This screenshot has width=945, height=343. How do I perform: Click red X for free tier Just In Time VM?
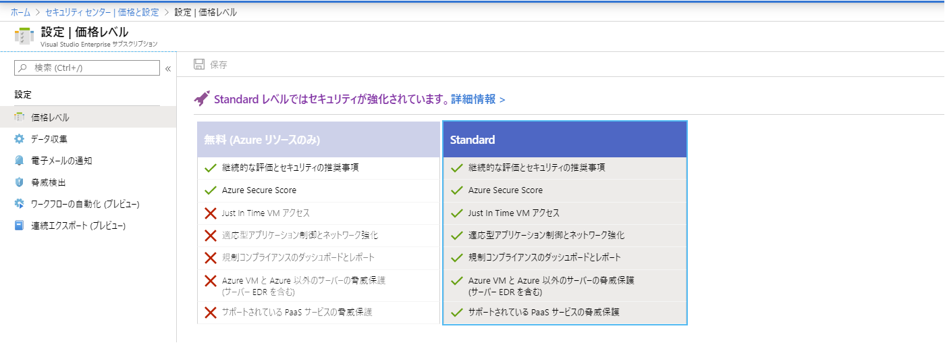[210, 213]
